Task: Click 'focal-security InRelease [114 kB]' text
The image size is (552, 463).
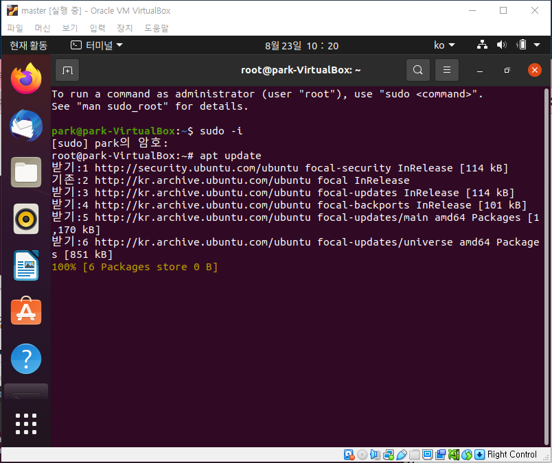Action: (x=406, y=168)
